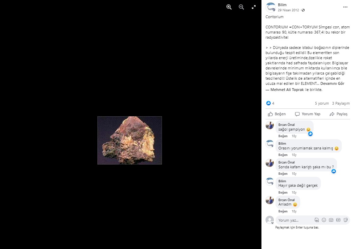
Task: Enter fullscreen with the expand arrows icon
Action: click(x=254, y=7)
